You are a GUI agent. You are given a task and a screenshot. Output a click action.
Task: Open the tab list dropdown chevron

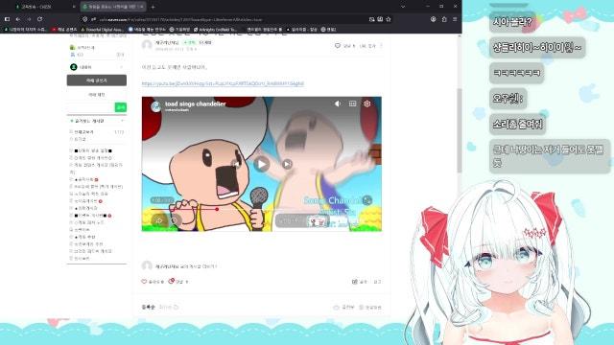[x=403, y=7]
